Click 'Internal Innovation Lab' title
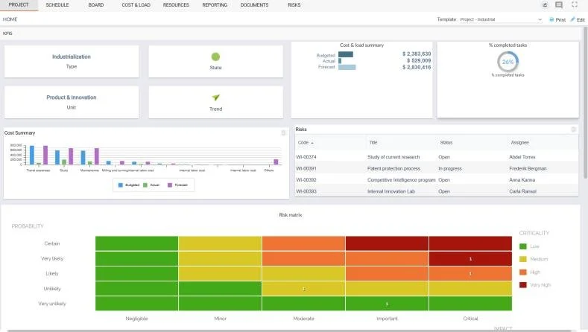This screenshot has width=588, height=332. [391, 191]
